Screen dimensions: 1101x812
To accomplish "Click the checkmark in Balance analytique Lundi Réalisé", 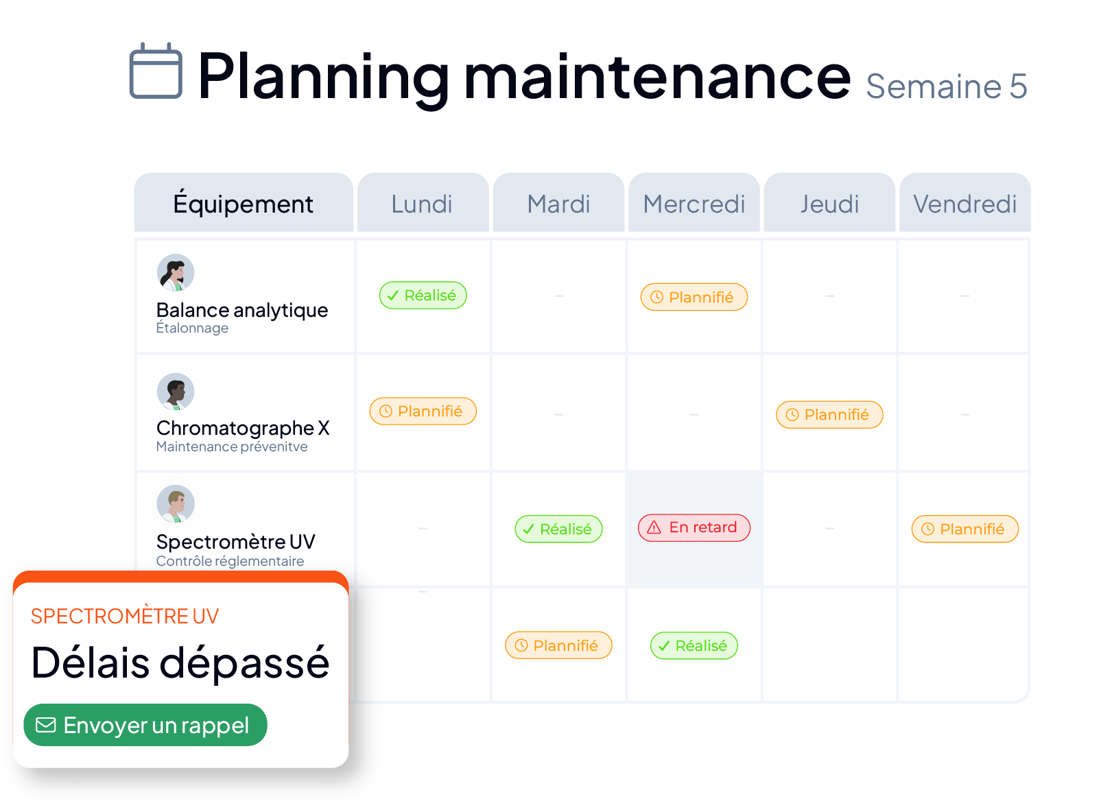I will click(393, 296).
